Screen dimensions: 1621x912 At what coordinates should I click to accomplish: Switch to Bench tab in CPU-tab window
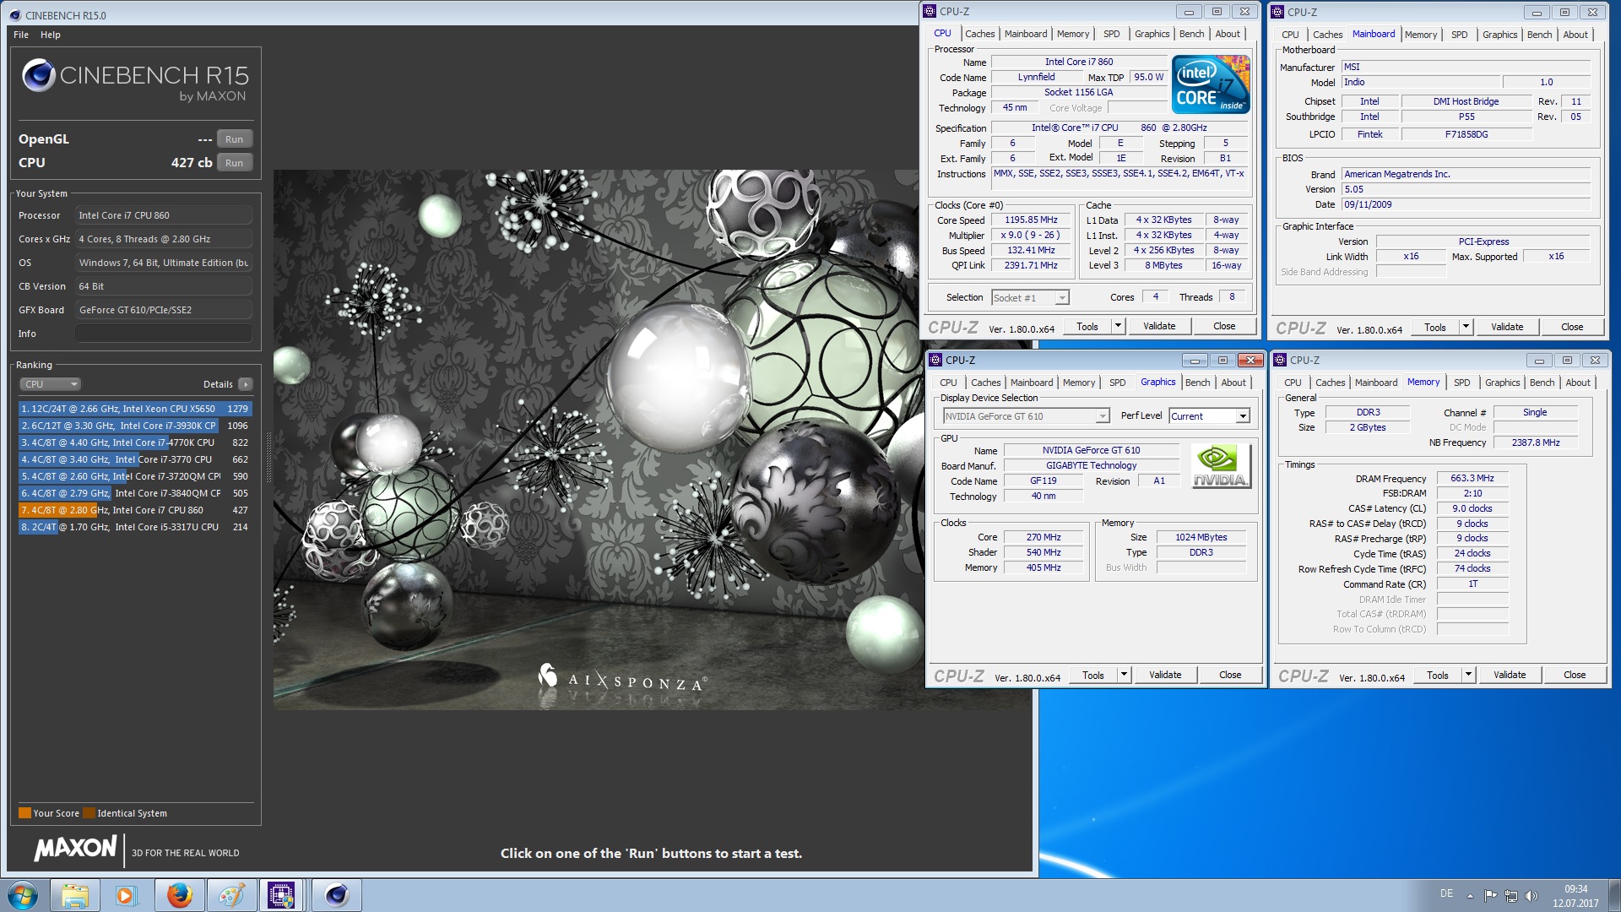(x=1191, y=34)
